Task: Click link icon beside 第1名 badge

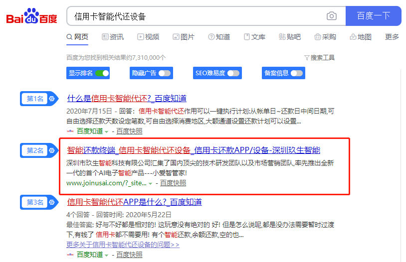Action: point(52,99)
